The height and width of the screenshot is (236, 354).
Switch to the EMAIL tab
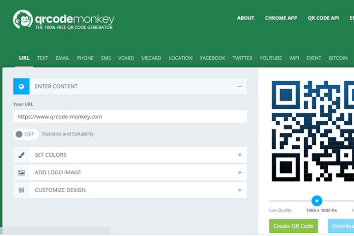63,58
